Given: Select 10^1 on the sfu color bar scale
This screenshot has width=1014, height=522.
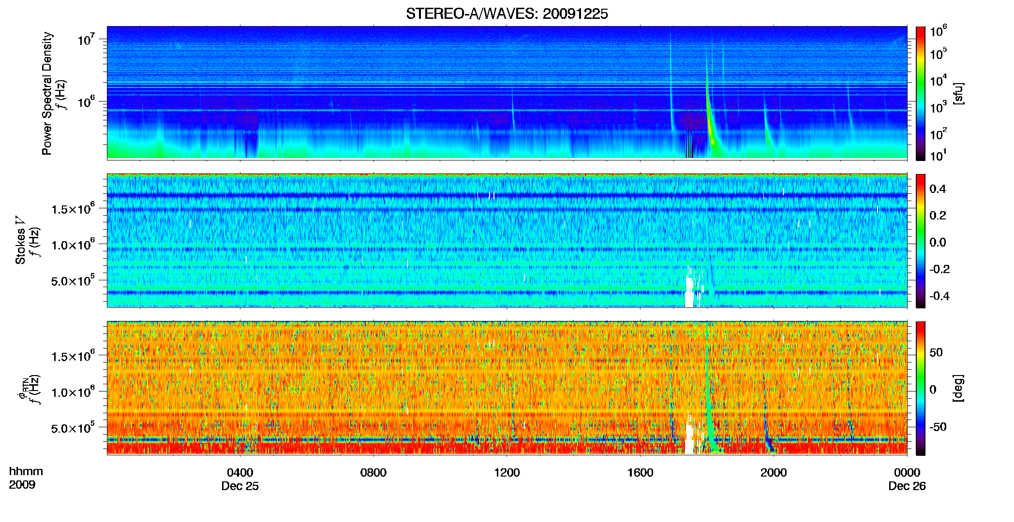Looking at the screenshot, I should pos(939,156).
